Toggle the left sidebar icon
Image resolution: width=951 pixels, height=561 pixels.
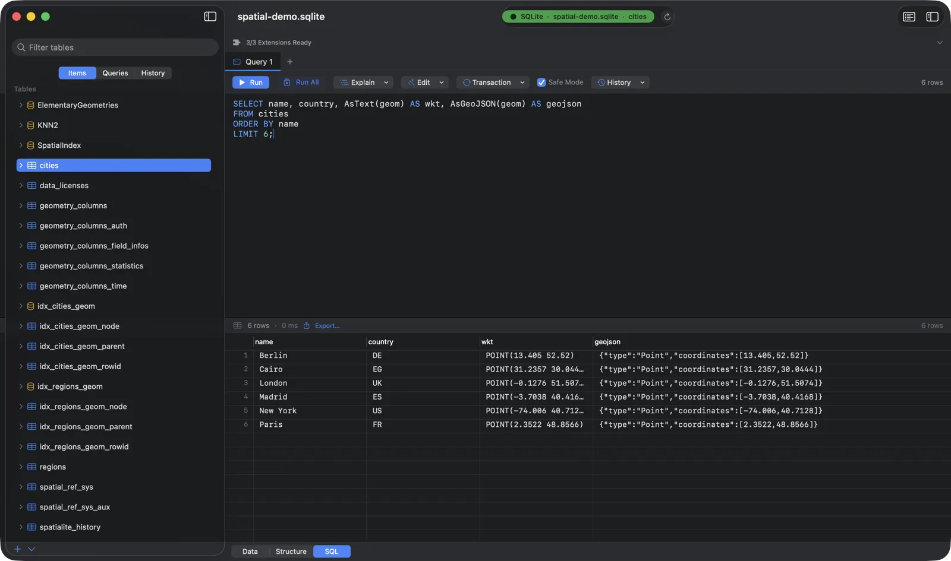click(210, 17)
